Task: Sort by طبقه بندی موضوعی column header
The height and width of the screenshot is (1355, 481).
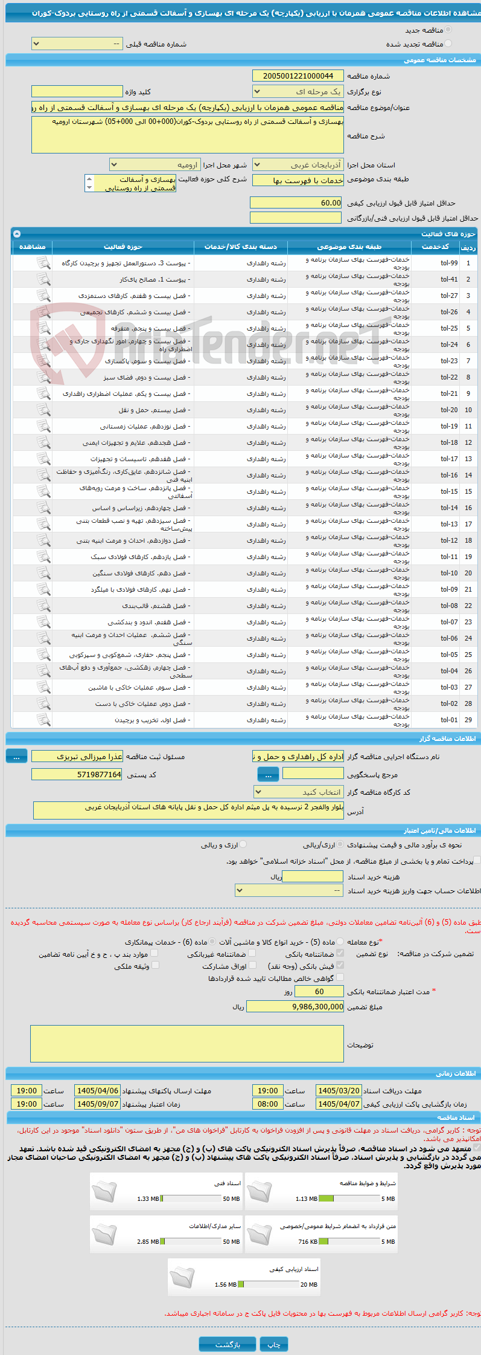Action: pos(349,247)
